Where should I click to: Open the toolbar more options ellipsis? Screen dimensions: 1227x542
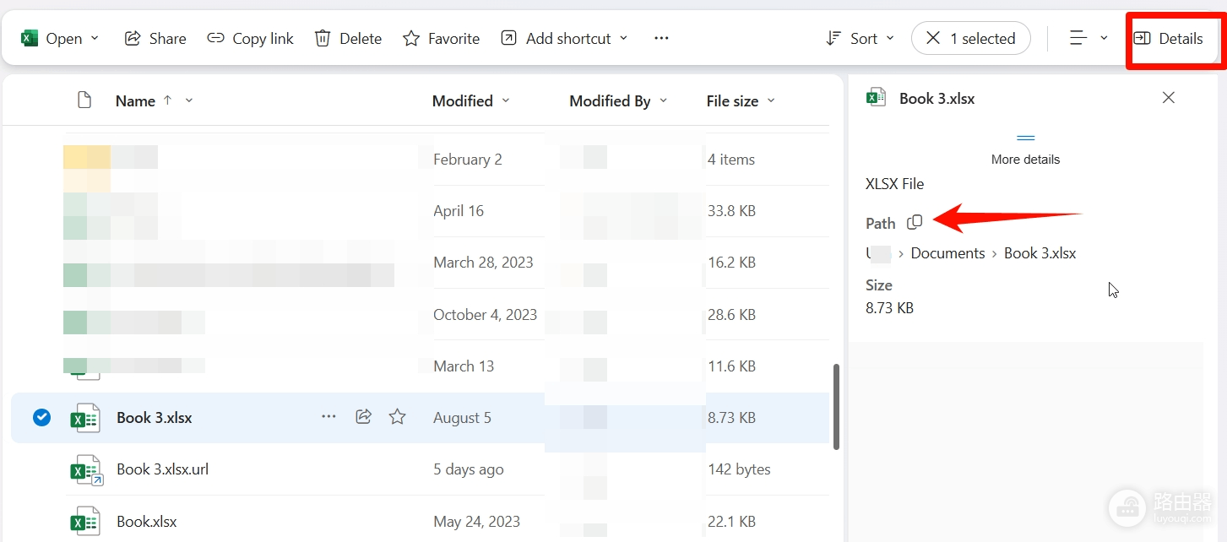click(x=661, y=38)
